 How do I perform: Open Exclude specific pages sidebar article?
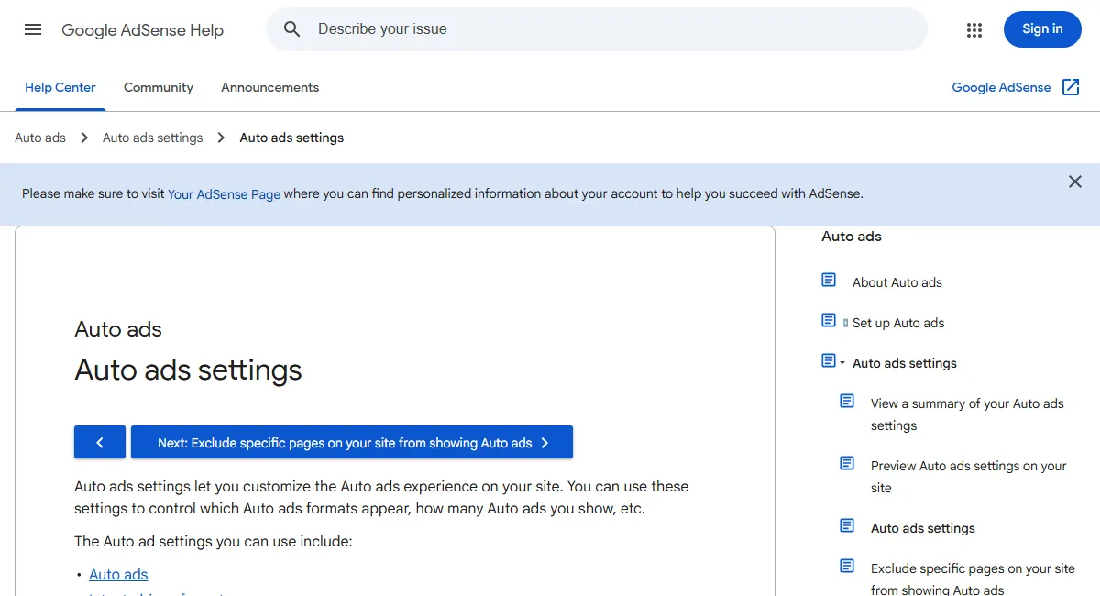[973, 579]
